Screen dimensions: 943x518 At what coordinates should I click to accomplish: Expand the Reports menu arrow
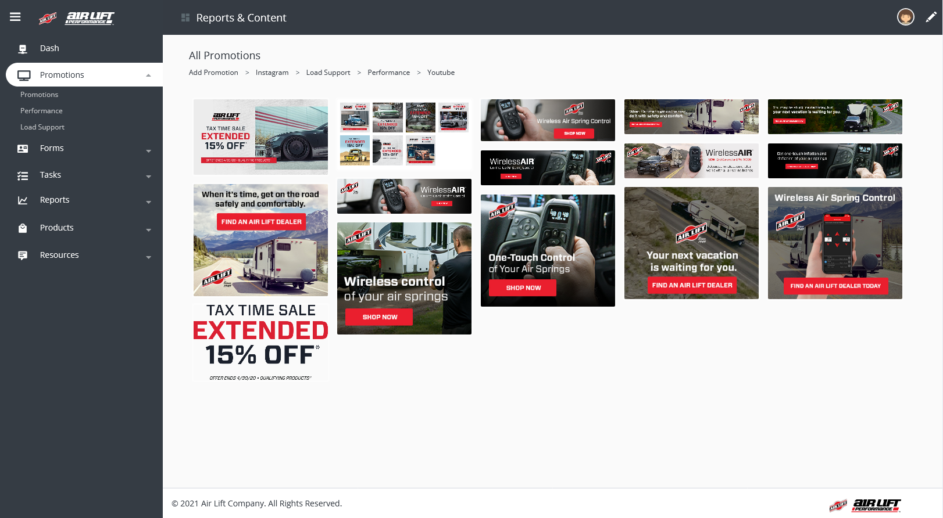click(148, 202)
